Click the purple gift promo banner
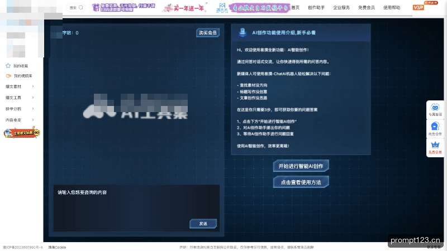The width and height of the screenshot is (447, 251). (x=123, y=7)
